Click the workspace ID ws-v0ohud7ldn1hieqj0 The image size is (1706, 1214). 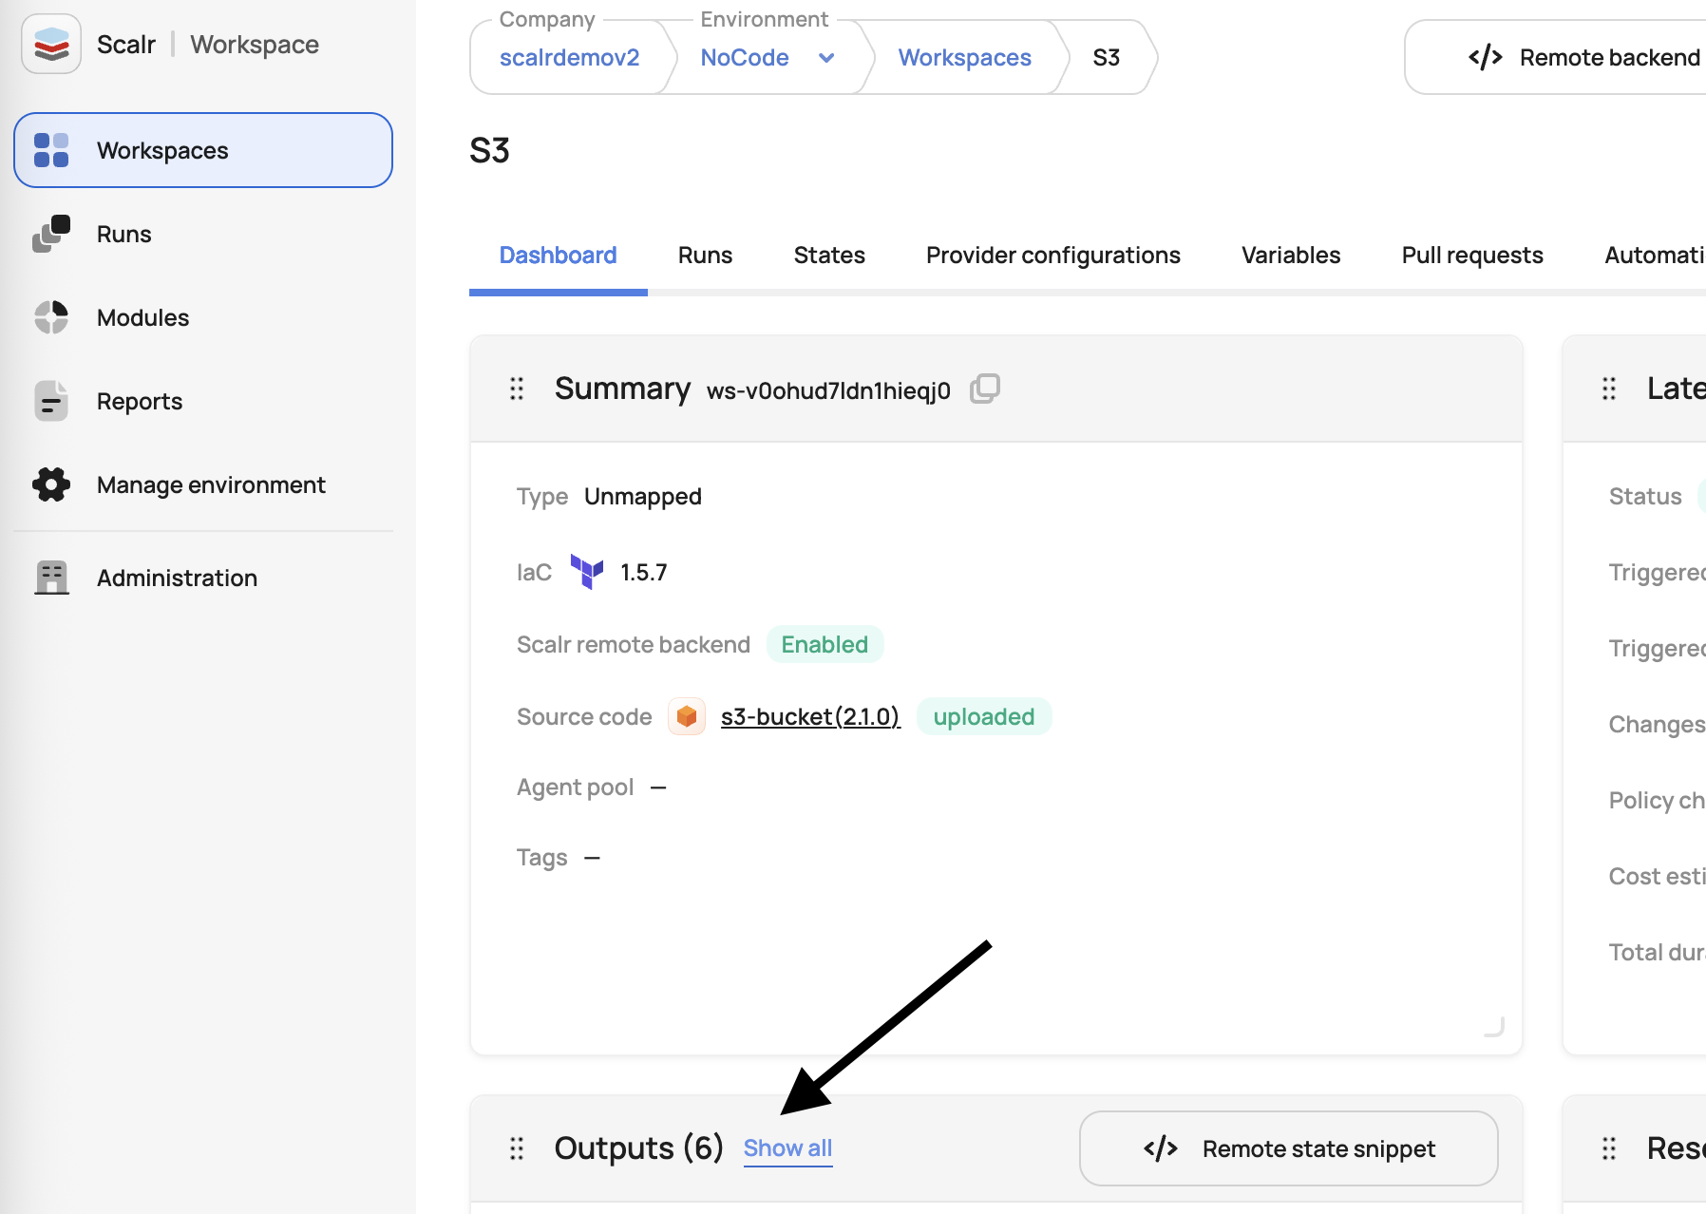(x=828, y=390)
